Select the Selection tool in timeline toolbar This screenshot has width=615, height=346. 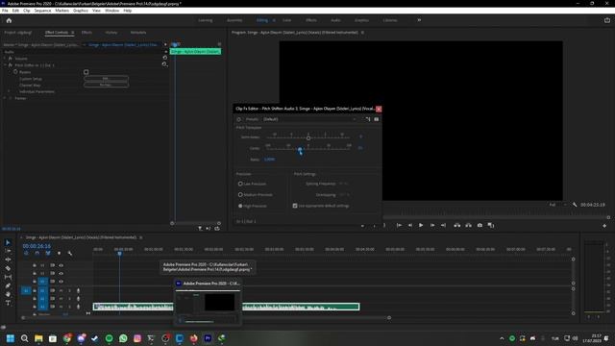tap(8, 242)
